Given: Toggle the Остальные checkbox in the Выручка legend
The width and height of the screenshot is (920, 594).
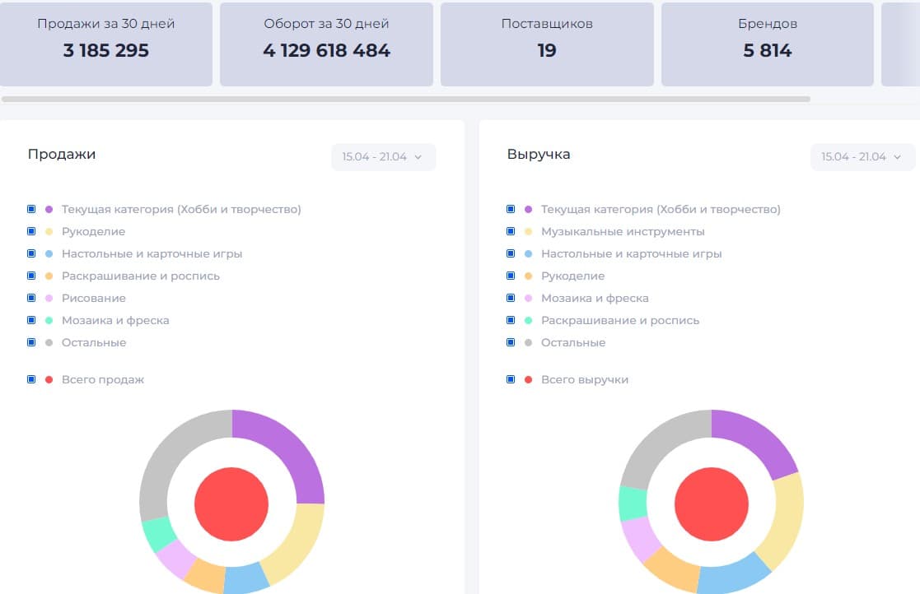Looking at the screenshot, I should (511, 343).
